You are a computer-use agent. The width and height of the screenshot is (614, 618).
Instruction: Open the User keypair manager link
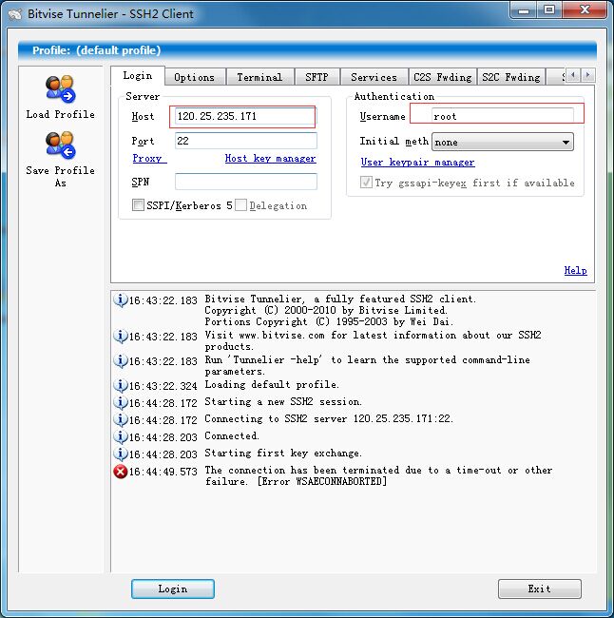point(418,162)
